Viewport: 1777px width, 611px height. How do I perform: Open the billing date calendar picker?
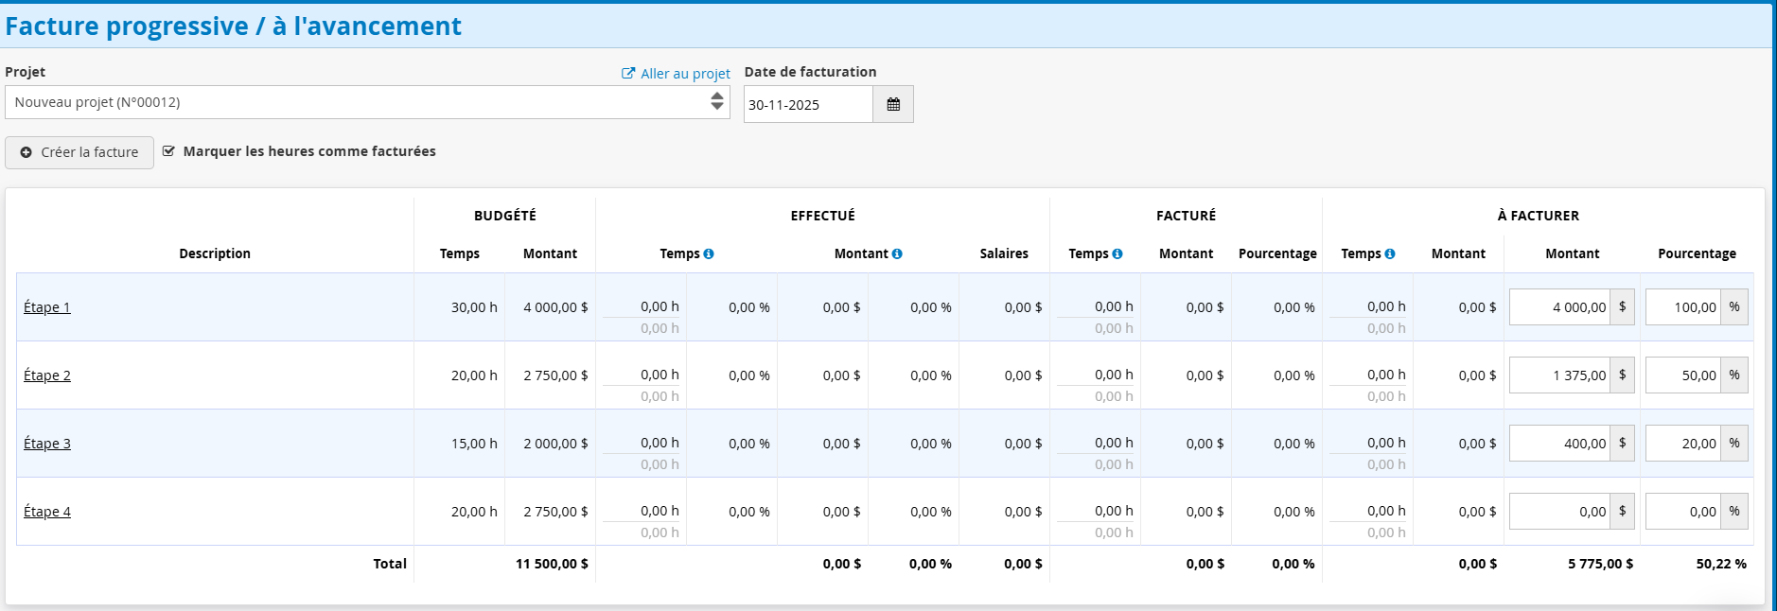892,105
